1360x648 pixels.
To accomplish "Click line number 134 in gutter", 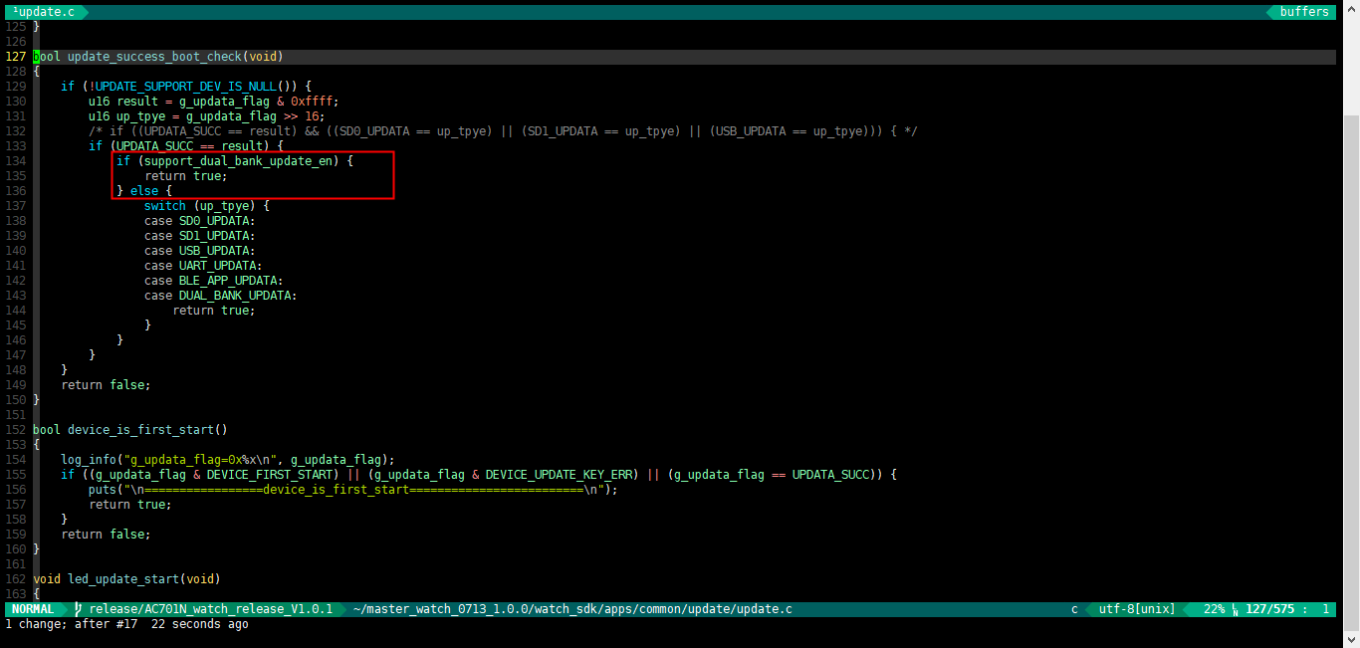I will tap(15, 161).
